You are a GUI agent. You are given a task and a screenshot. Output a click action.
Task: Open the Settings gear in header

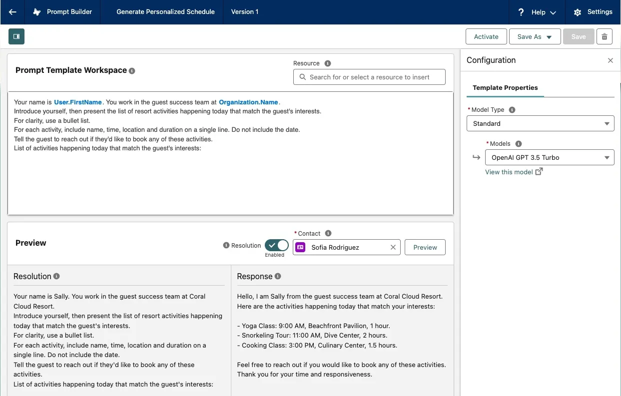point(593,12)
